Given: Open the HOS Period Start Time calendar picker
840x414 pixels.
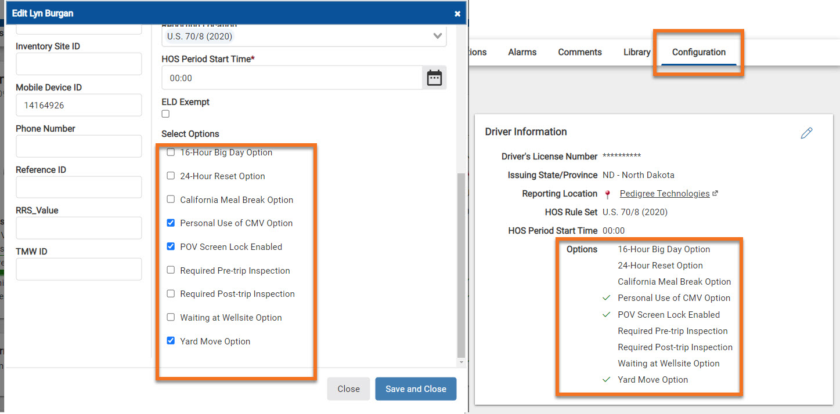Looking at the screenshot, I should pyautogui.click(x=434, y=78).
